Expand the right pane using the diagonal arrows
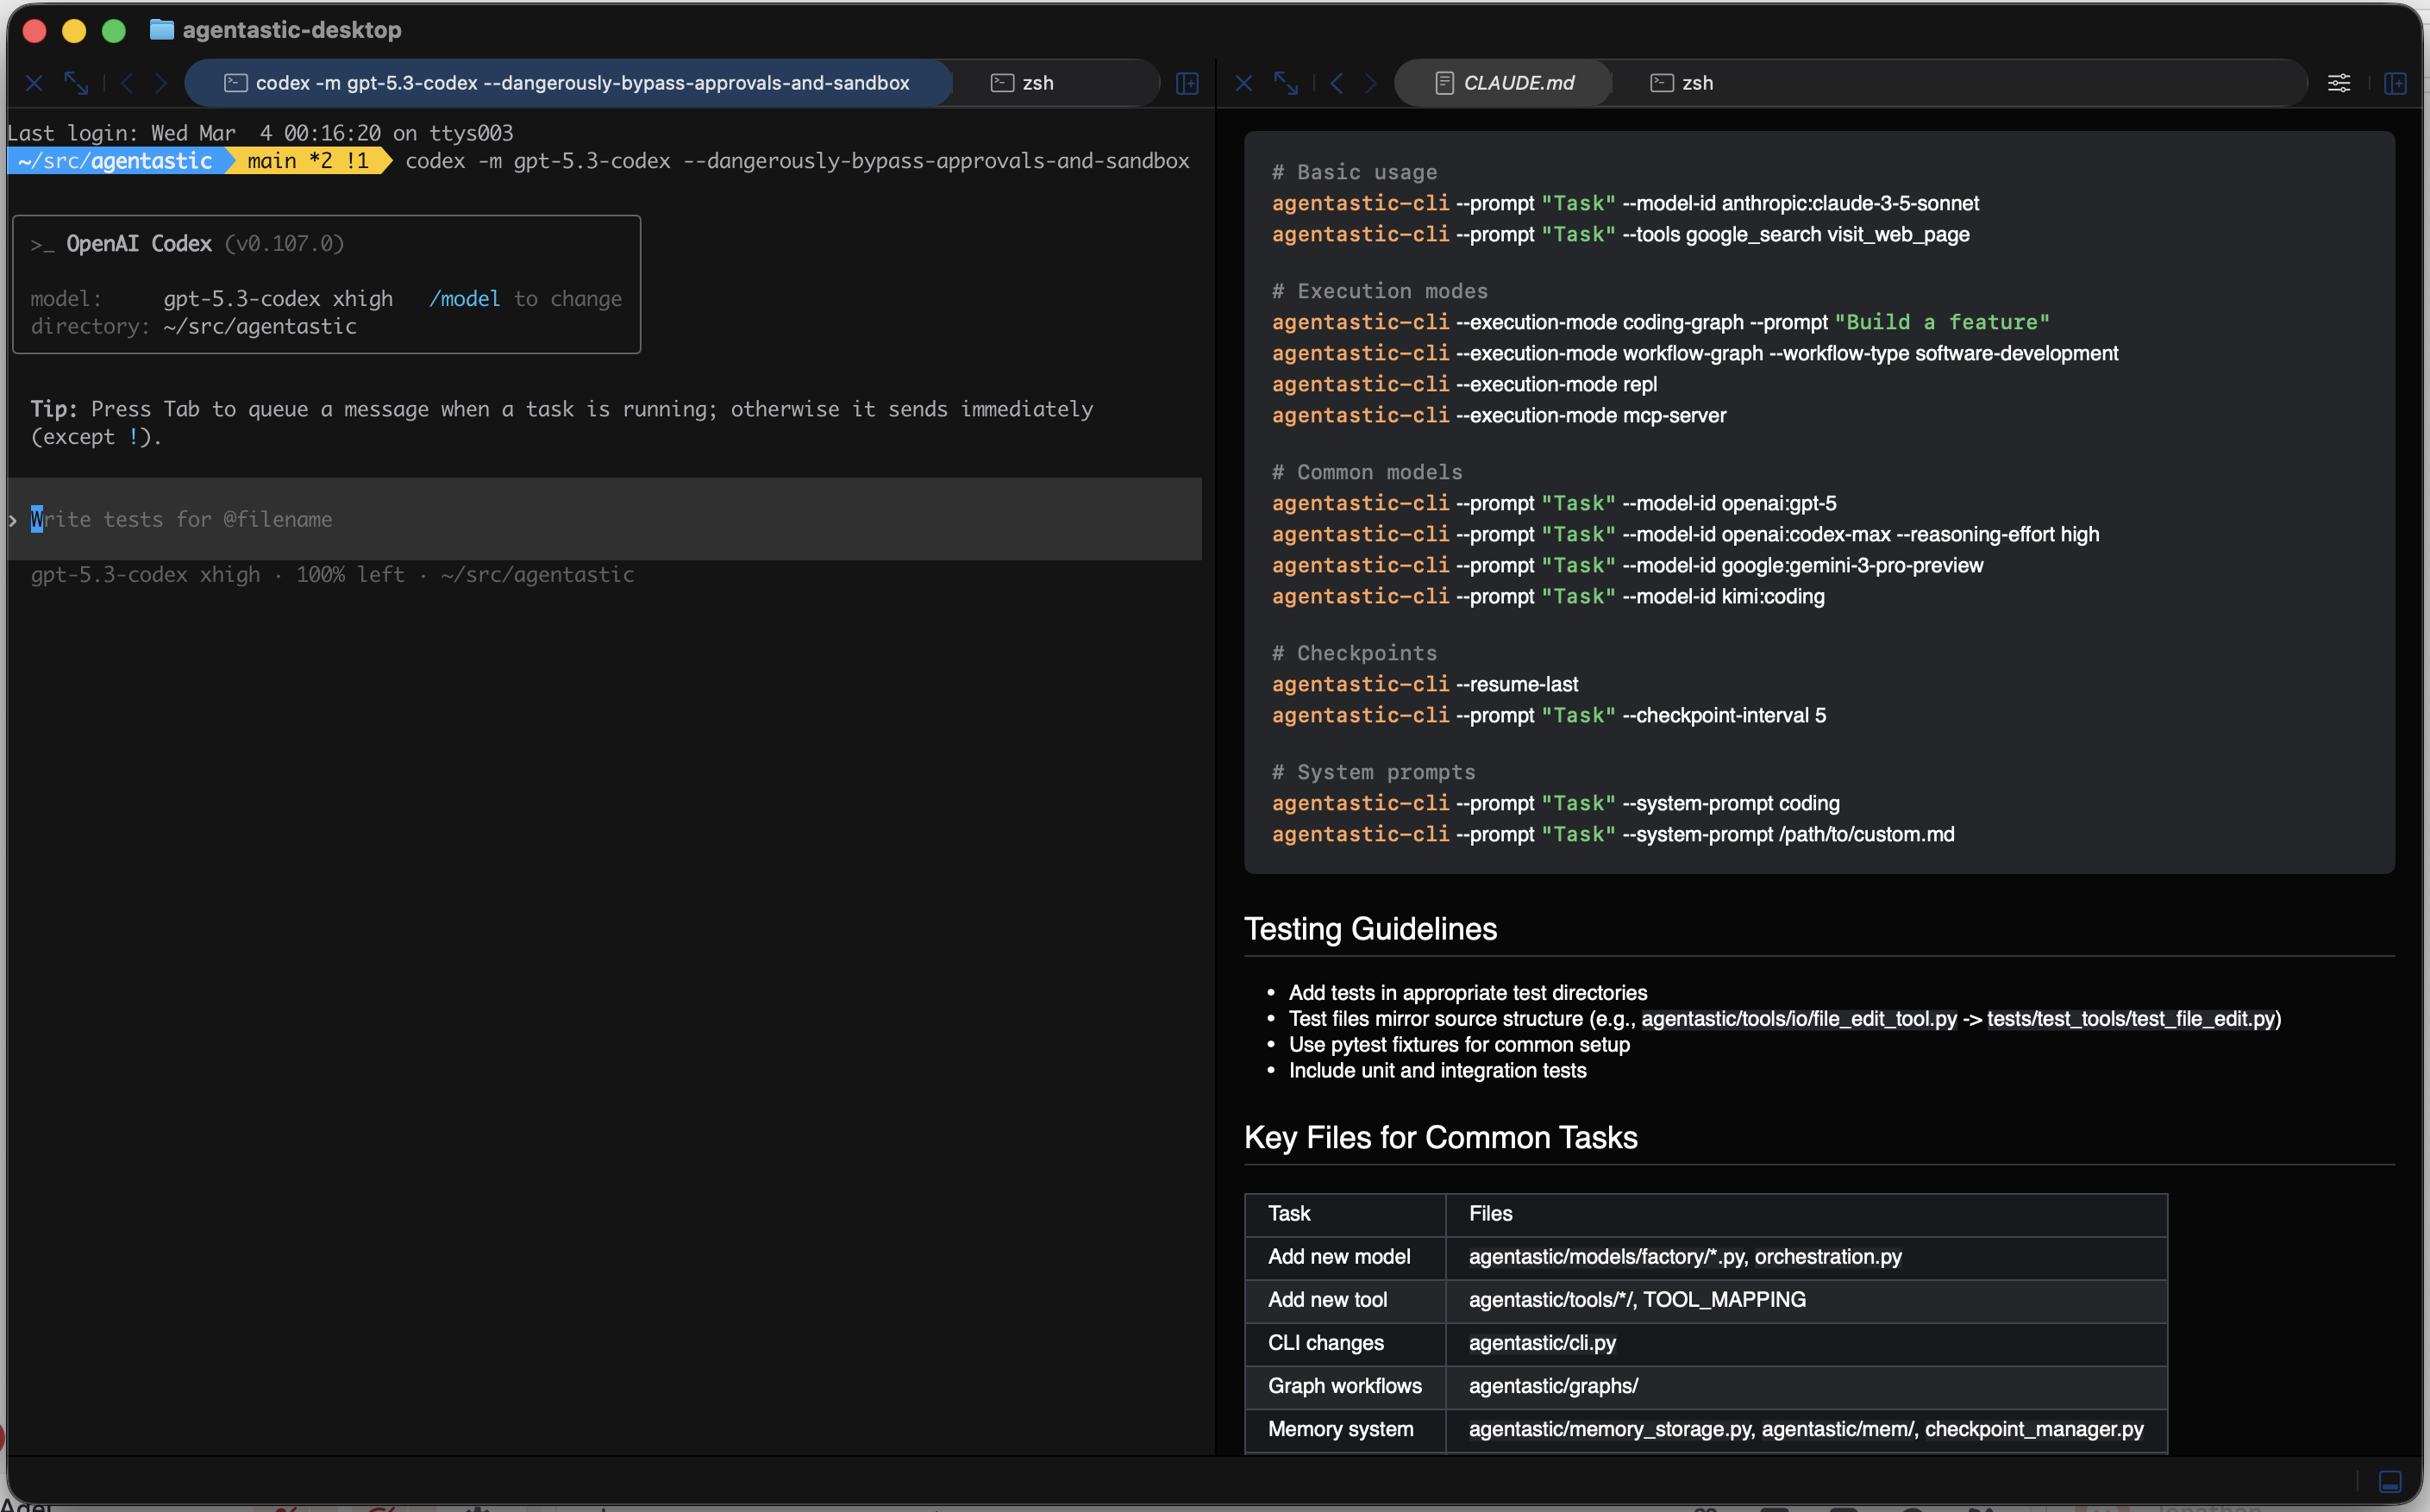Screen dimensions: 2430x1512 point(1287,83)
